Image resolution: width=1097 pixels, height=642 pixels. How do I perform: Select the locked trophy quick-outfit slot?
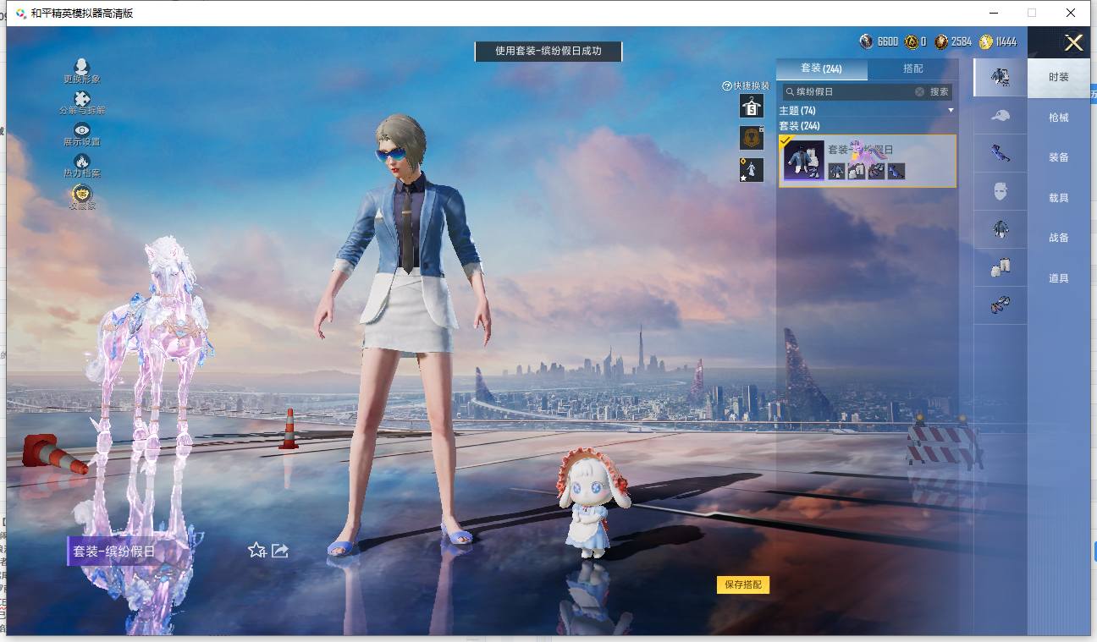tap(752, 138)
